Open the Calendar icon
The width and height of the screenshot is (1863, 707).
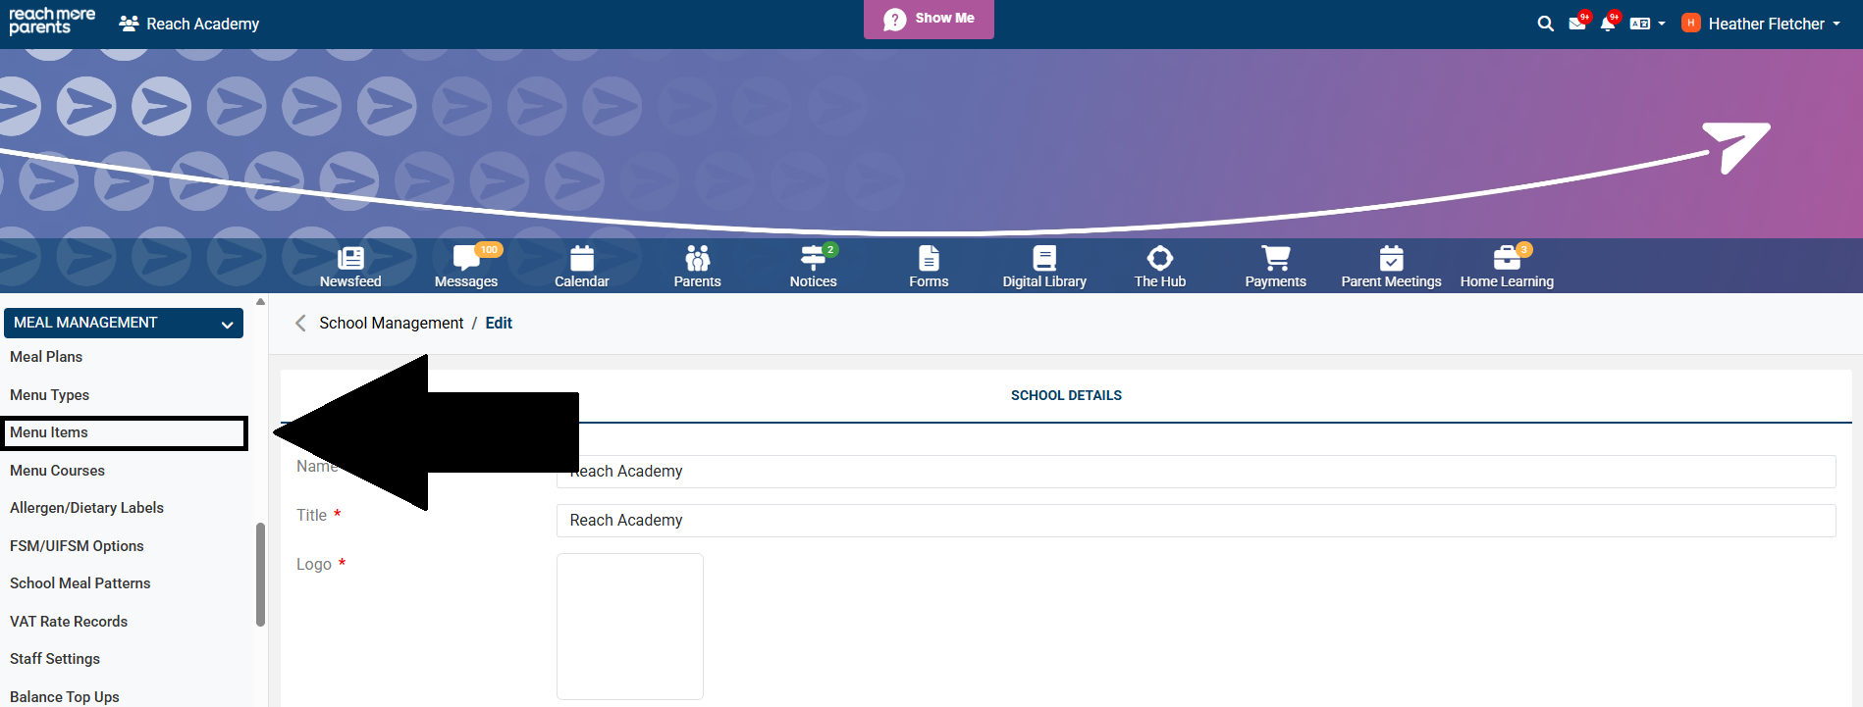pos(582,259)
